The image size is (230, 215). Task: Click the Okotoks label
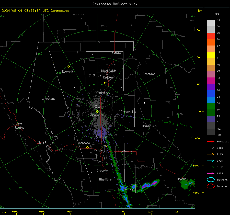(x=102, y=171)
